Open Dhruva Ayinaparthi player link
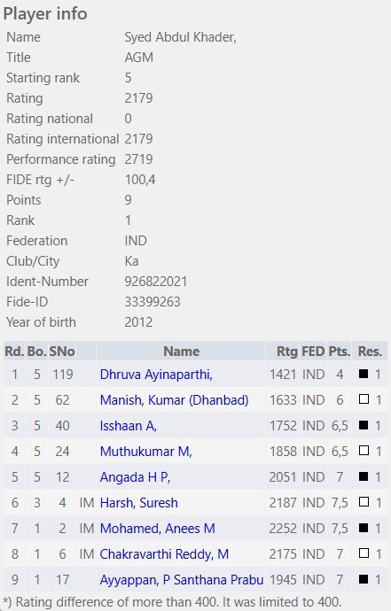The image size is (391, 611). 156,375
